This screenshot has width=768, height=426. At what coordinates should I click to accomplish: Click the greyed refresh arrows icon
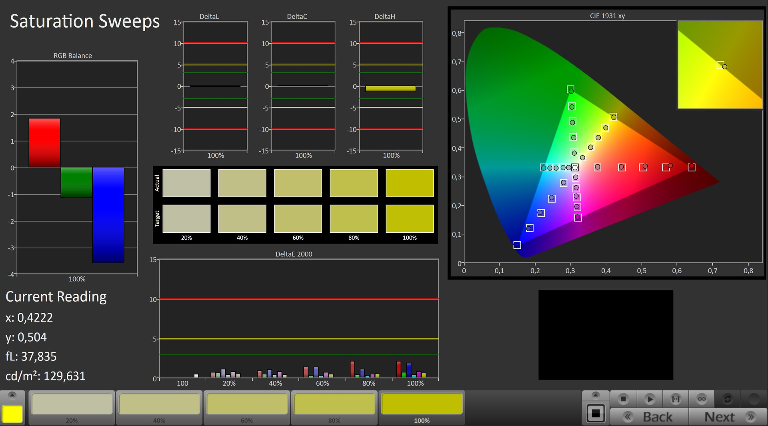click(727, 399)
